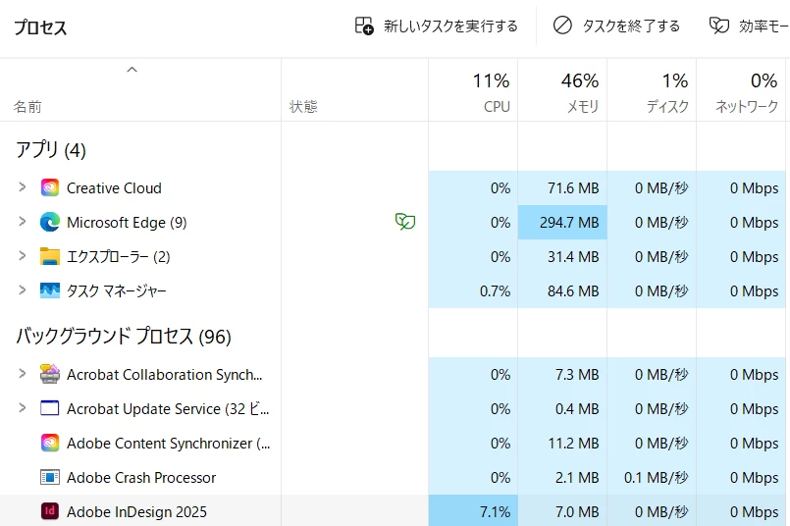790x526 pixels.
Task: Click the 効率モード leaf icon in toolbar
Action: 719,26
